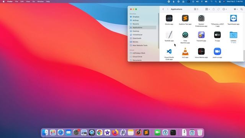Select TextEdit.app icon

coord(169,35)
